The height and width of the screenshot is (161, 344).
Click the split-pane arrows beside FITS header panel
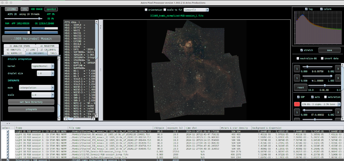pos(100,27)
